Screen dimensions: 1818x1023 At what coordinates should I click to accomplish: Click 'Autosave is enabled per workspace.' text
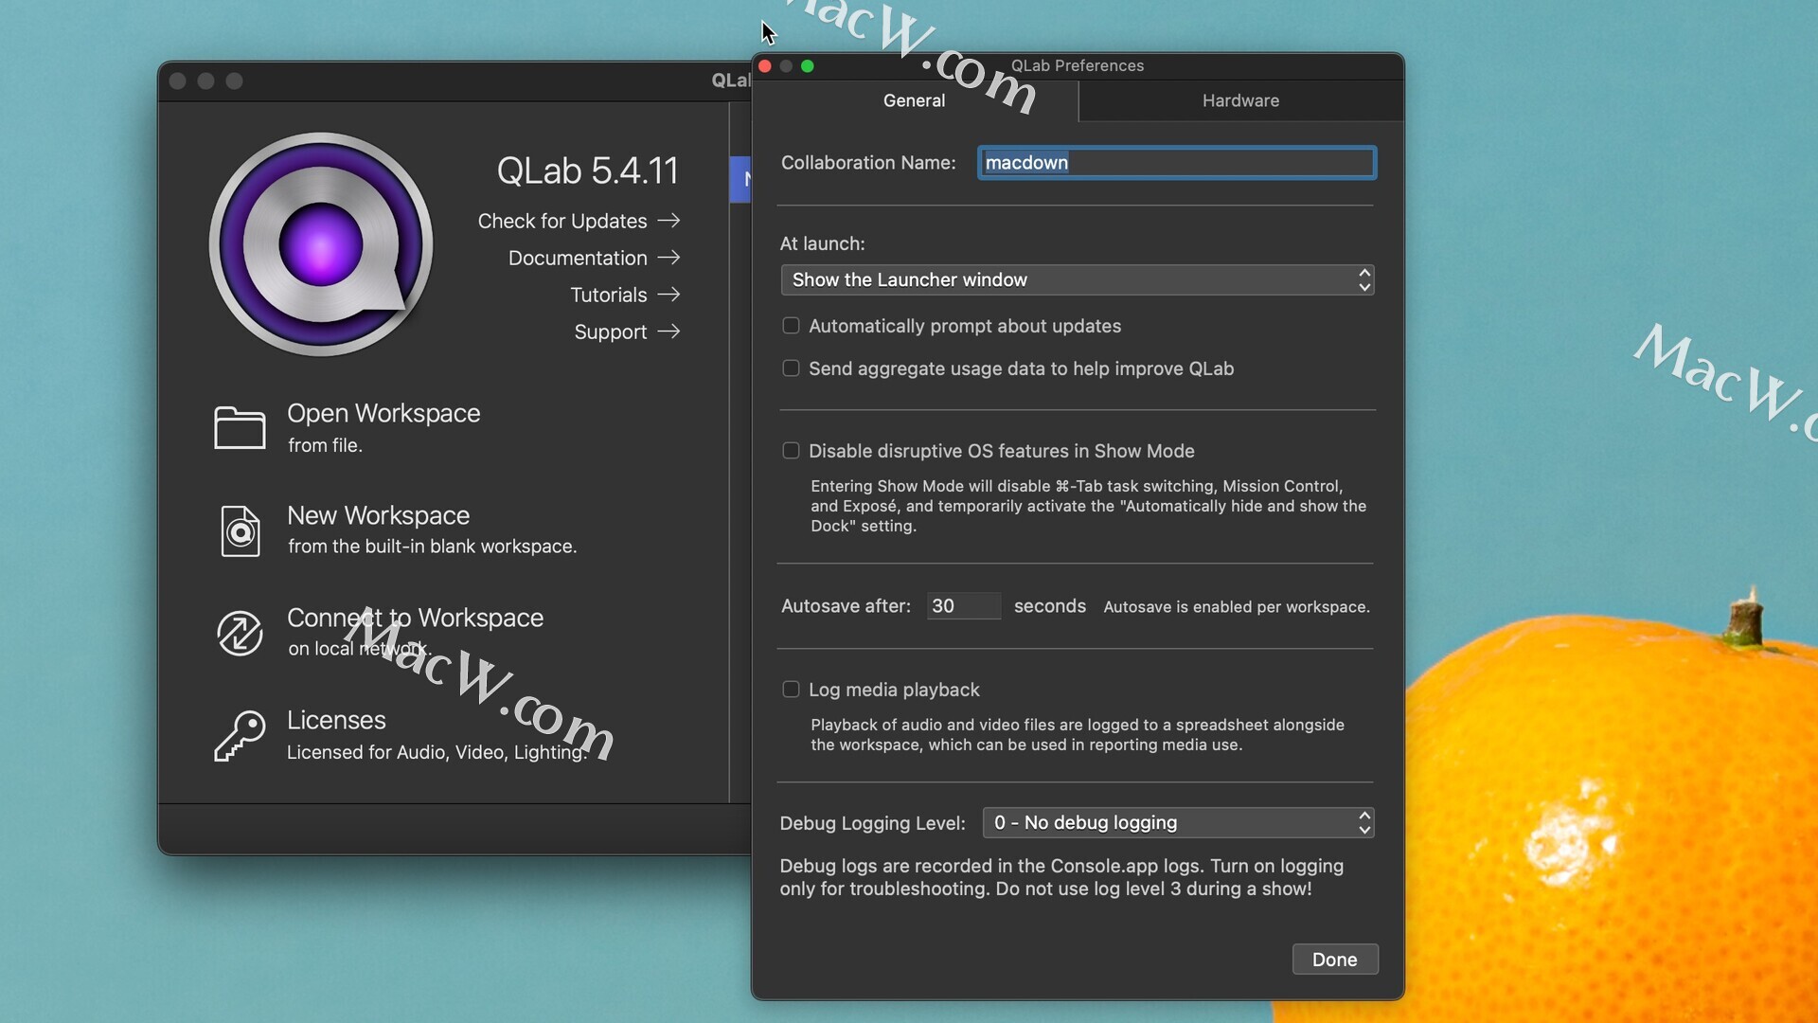[x=1237, y=607]
